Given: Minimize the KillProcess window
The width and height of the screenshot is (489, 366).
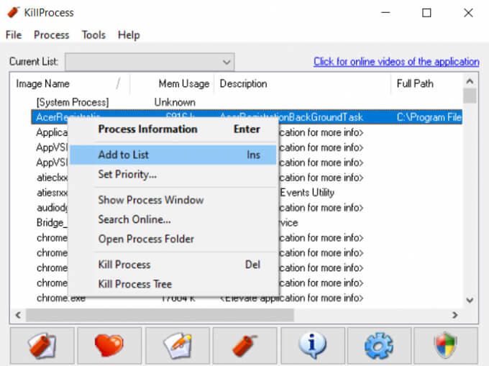Looking at the screenshot, I should coord(385,13).
